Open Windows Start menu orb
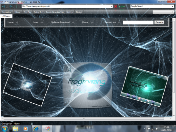The width and height of the screenshot is (176, 132). (4, 129)
